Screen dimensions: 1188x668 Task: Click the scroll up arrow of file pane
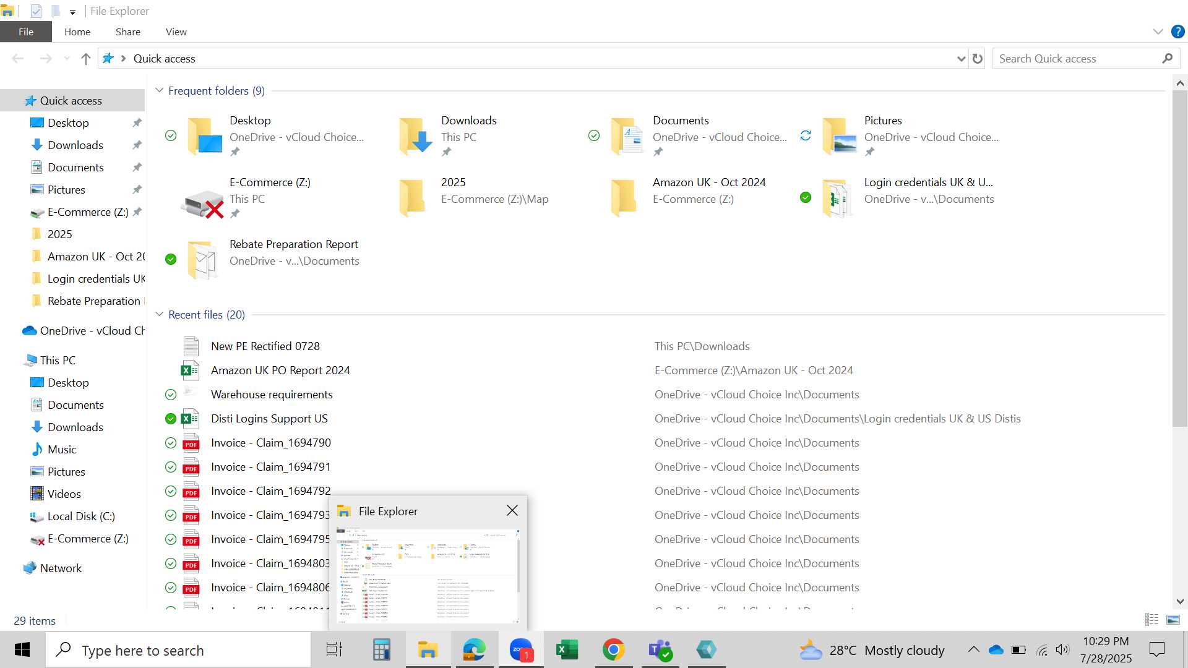pos(1180,83)
